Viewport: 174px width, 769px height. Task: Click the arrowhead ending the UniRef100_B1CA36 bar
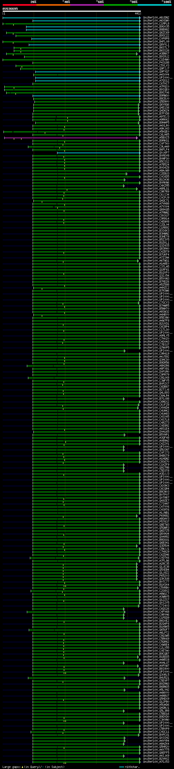coord(125,180)
